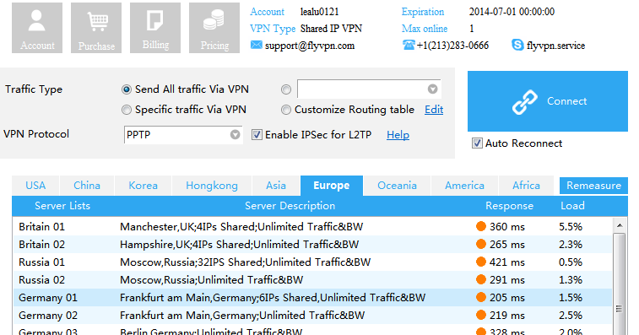Click orange response dot for Britain 01
The image size is (639, 335).
click(x=481, y=226)
